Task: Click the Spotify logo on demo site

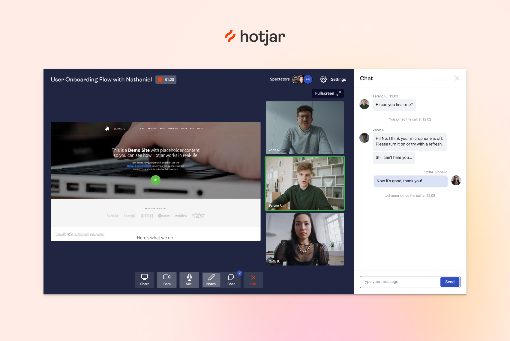Action: click(x=164, y=216)
